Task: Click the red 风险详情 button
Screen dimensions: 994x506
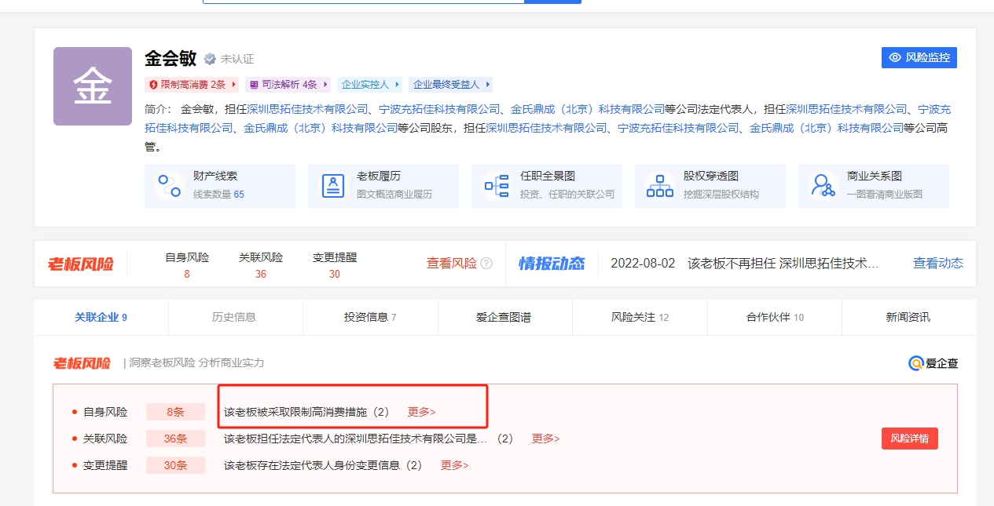Action: (909, 439)
